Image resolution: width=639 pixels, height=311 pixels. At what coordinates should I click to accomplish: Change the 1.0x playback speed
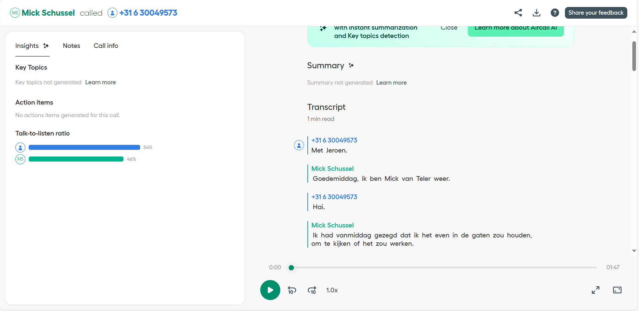[332, 290]
